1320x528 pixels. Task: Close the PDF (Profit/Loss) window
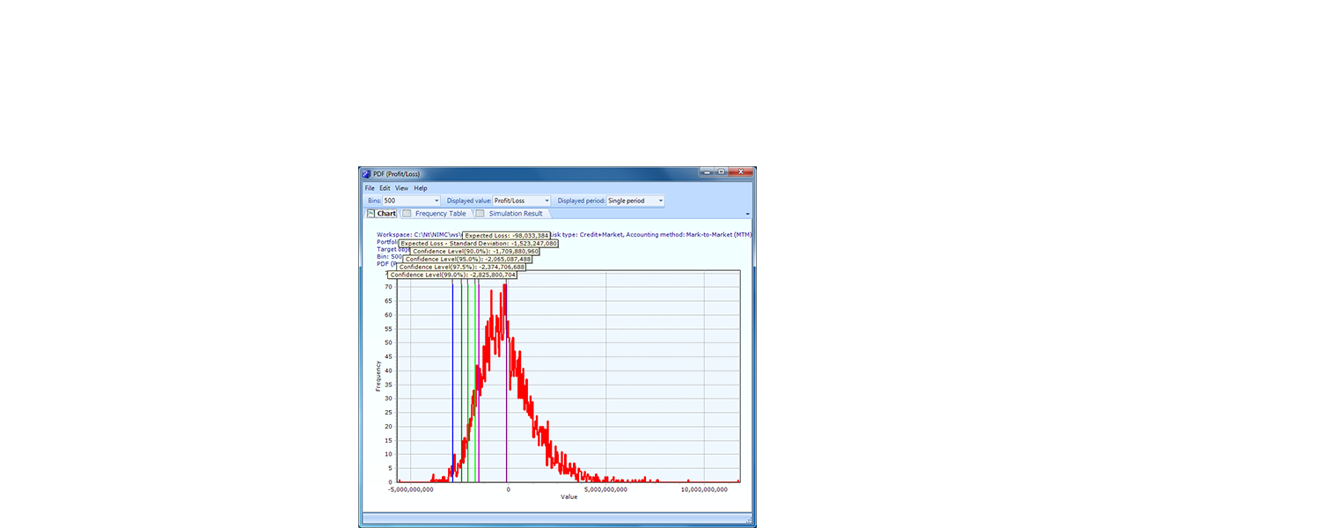741,172
